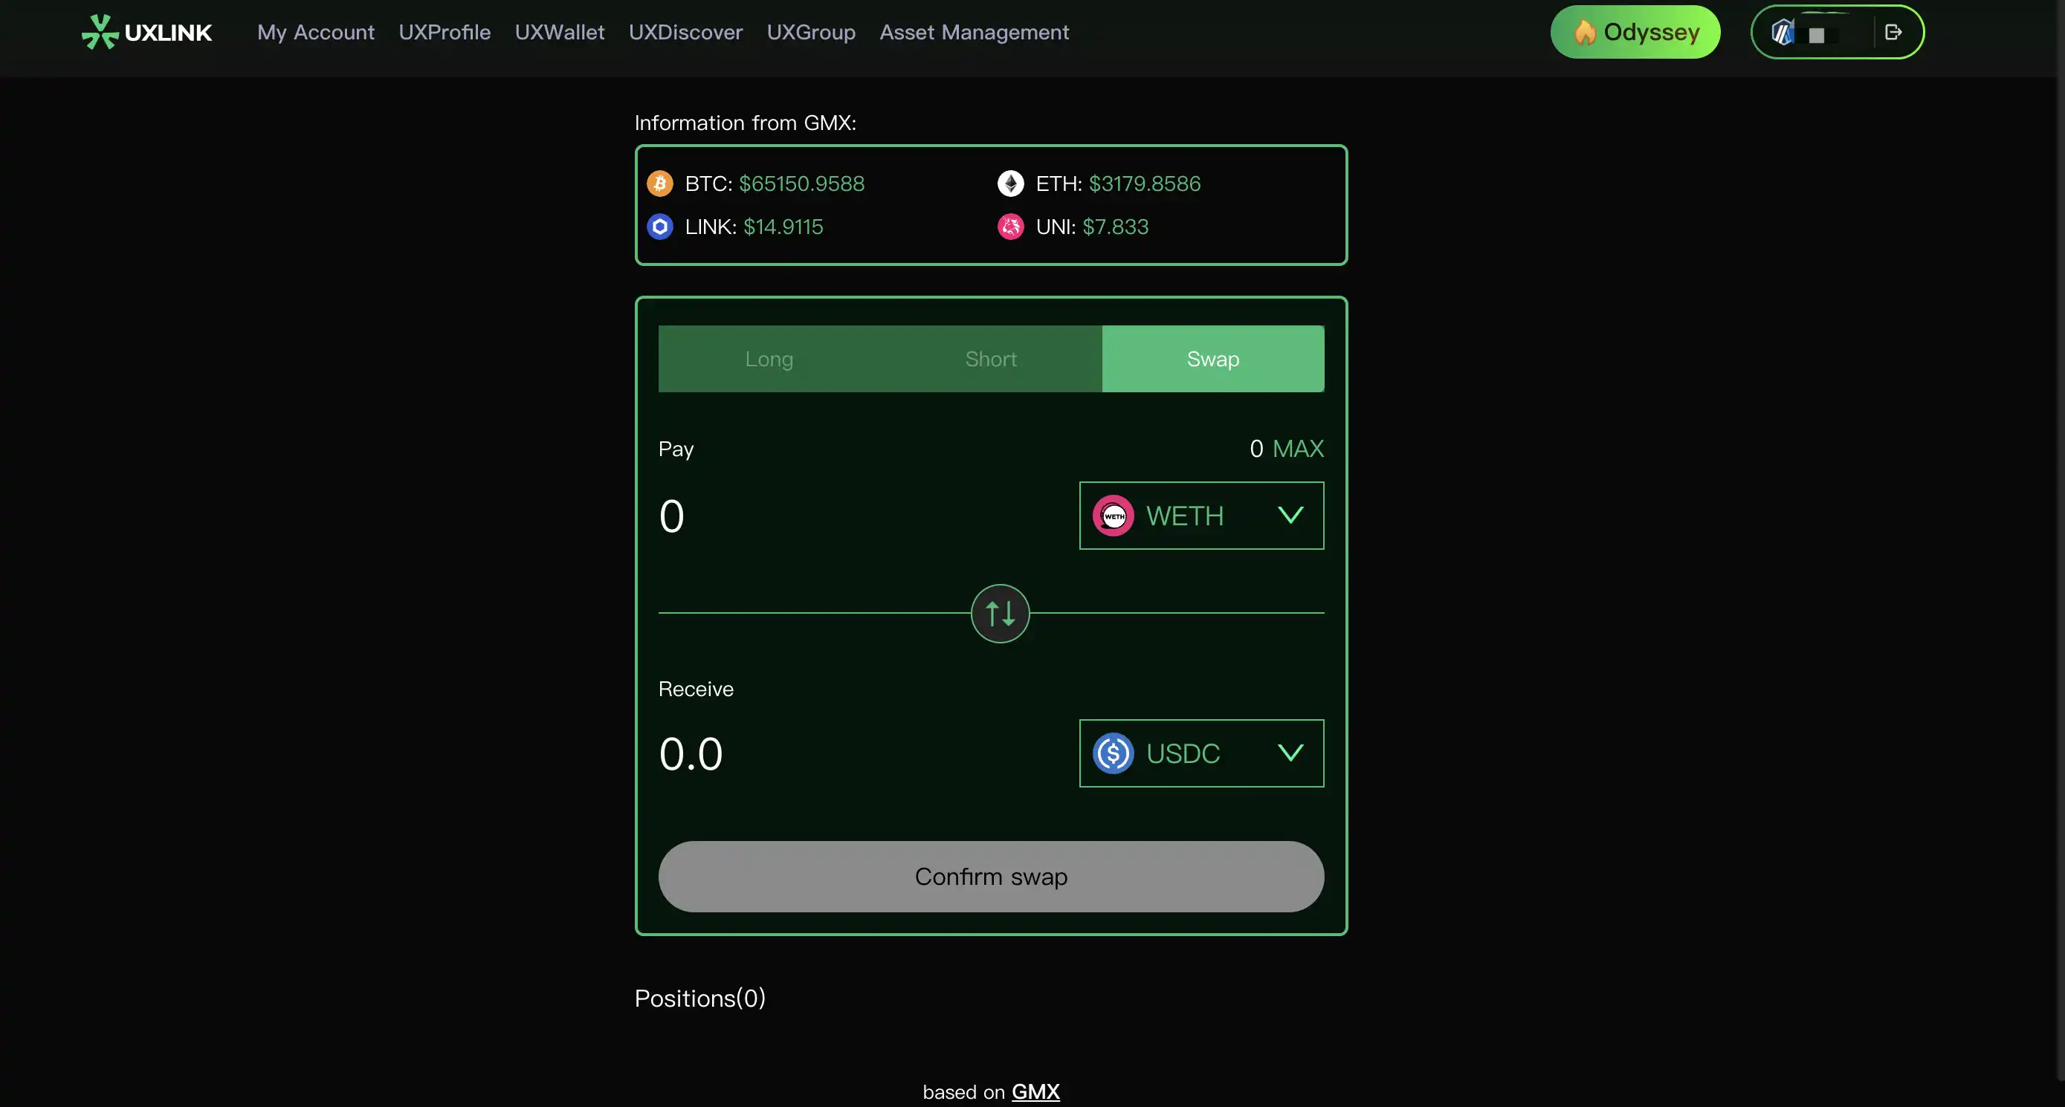The image size is (2065, 1107).
Task: Open the WETH pay token dropdown
Action: click(1200, 516)
